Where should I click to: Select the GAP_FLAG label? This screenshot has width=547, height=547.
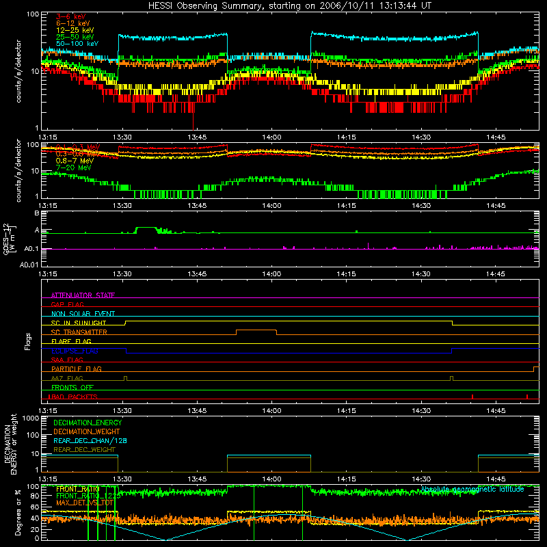click(x=67, y=304)
